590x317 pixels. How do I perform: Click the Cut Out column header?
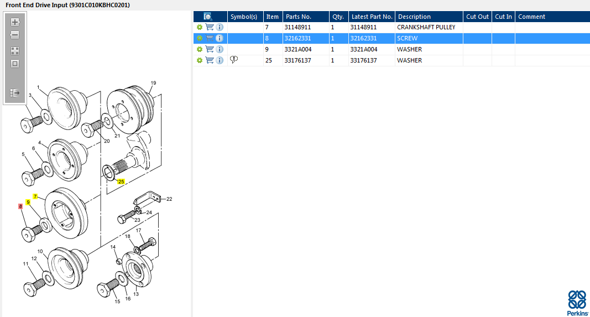(x=478, y=17)
